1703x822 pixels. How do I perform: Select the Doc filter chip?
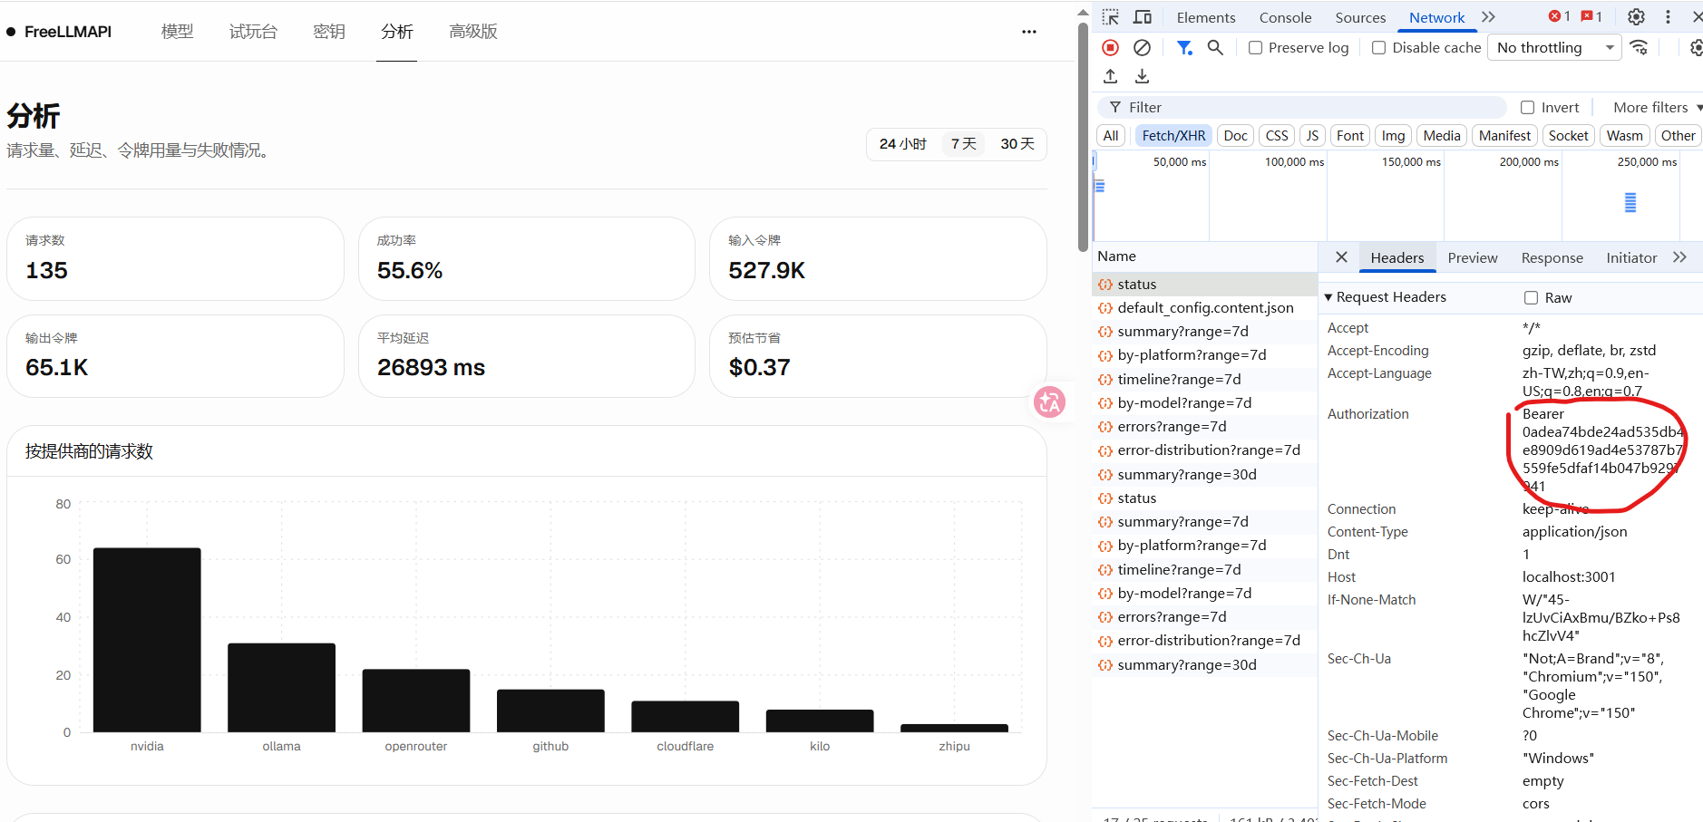(x=1235, y=136)
